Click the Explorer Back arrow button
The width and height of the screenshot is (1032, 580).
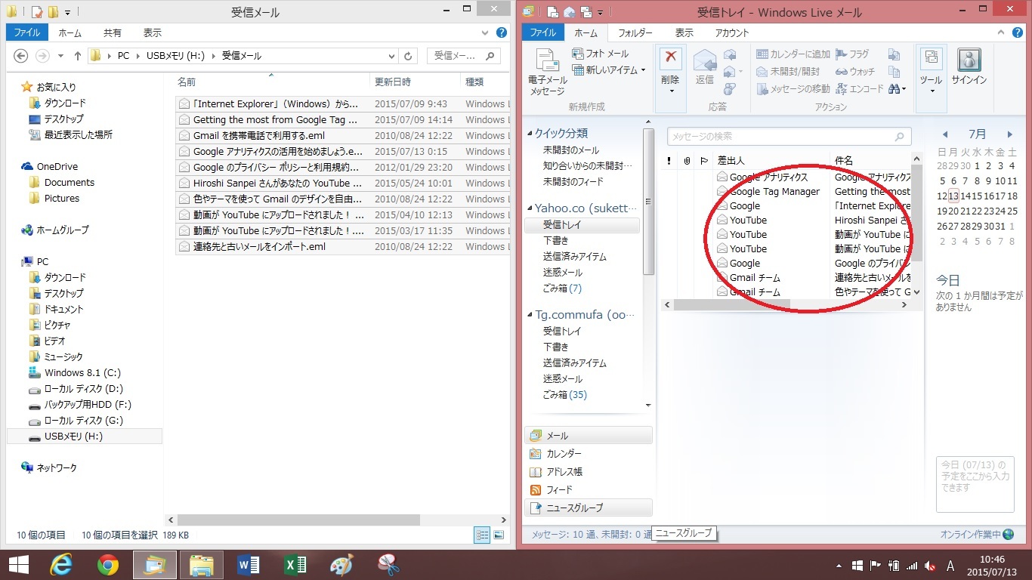(21, 56)
